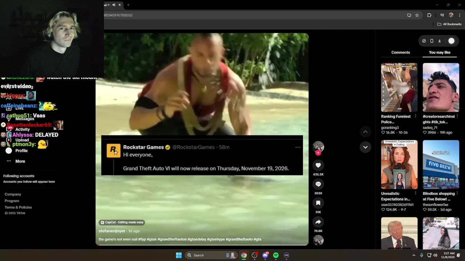The width and height of the screenshot is (465, 261).
Task: Open more options for Blindbox shopping video
Action: click(457, 194)
